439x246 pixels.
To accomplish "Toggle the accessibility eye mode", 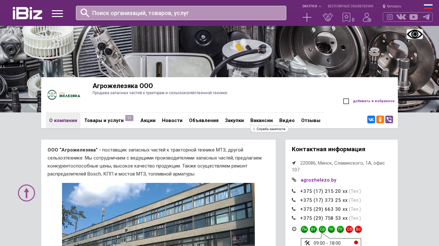I will pos(415,34).
